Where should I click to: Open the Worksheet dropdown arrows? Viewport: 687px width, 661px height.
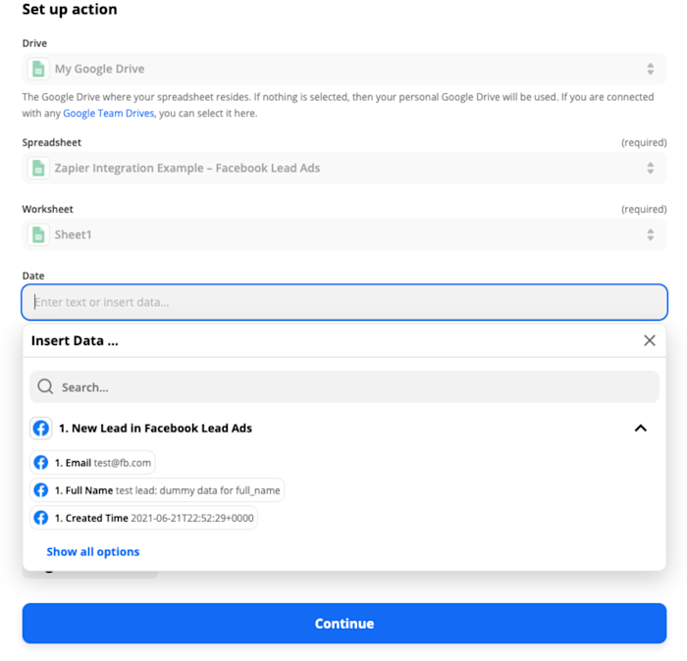click(650, 235)
